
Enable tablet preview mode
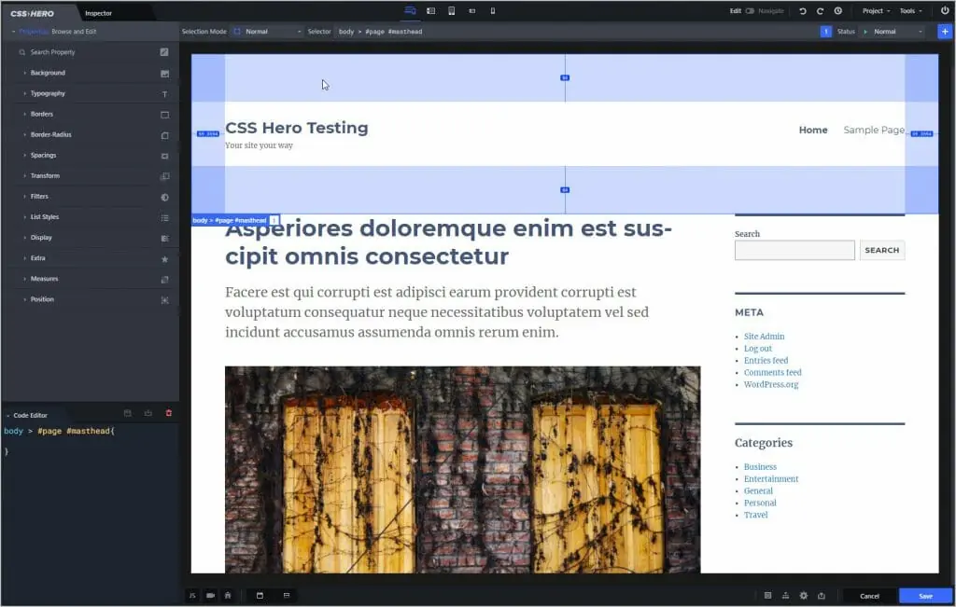click(x=452, y=11)
